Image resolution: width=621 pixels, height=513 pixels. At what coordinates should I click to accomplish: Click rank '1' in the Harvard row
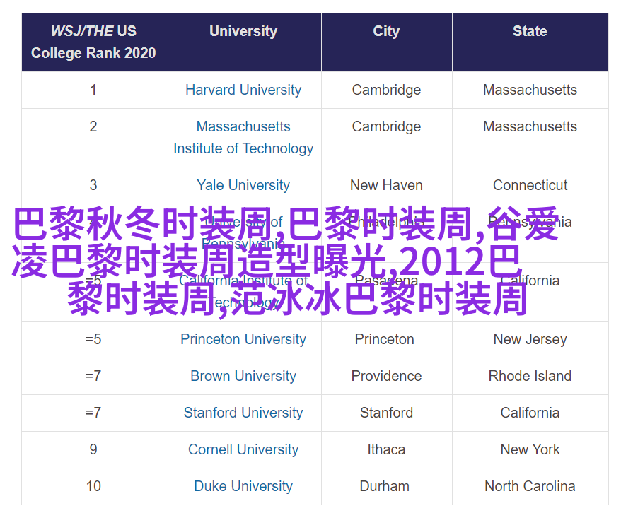click(x=93, y=90)
